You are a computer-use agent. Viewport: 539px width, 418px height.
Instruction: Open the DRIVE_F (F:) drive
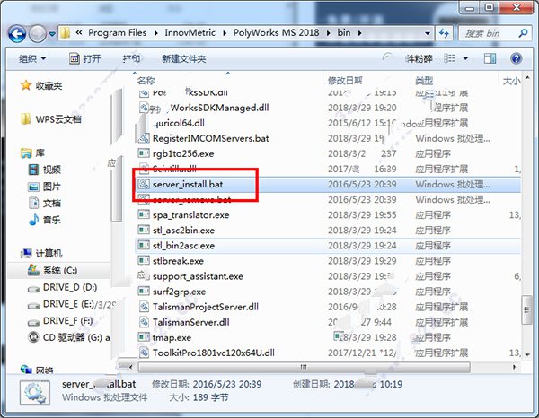60,321
